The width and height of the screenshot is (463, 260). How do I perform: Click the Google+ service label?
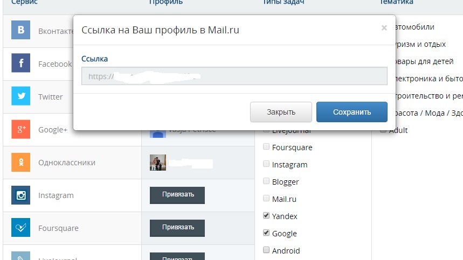(53, 130)
